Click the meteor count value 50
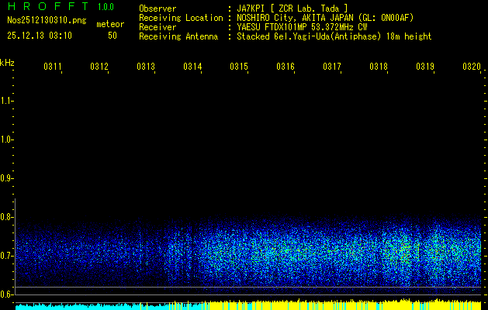This screenshot has width=488, height=310. click(x=112, y=36)
